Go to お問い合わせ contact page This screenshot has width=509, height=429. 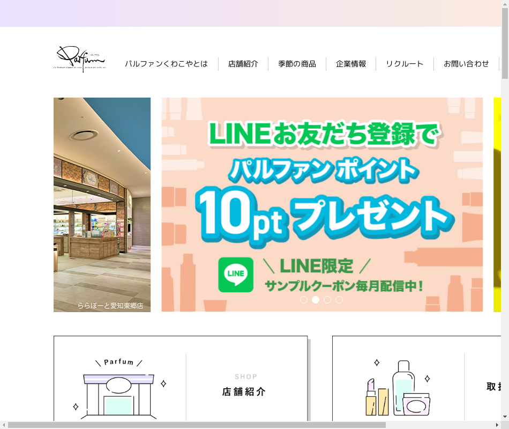click(x=467, y=64)
